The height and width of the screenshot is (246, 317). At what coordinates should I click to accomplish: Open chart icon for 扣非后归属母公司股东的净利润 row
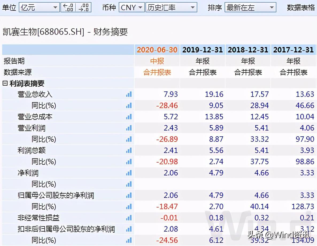129,229
